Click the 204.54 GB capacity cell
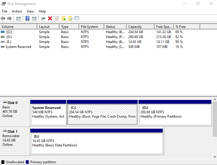Screen dimensions: 217x165 pyautogui.click(x=136, y=32)
